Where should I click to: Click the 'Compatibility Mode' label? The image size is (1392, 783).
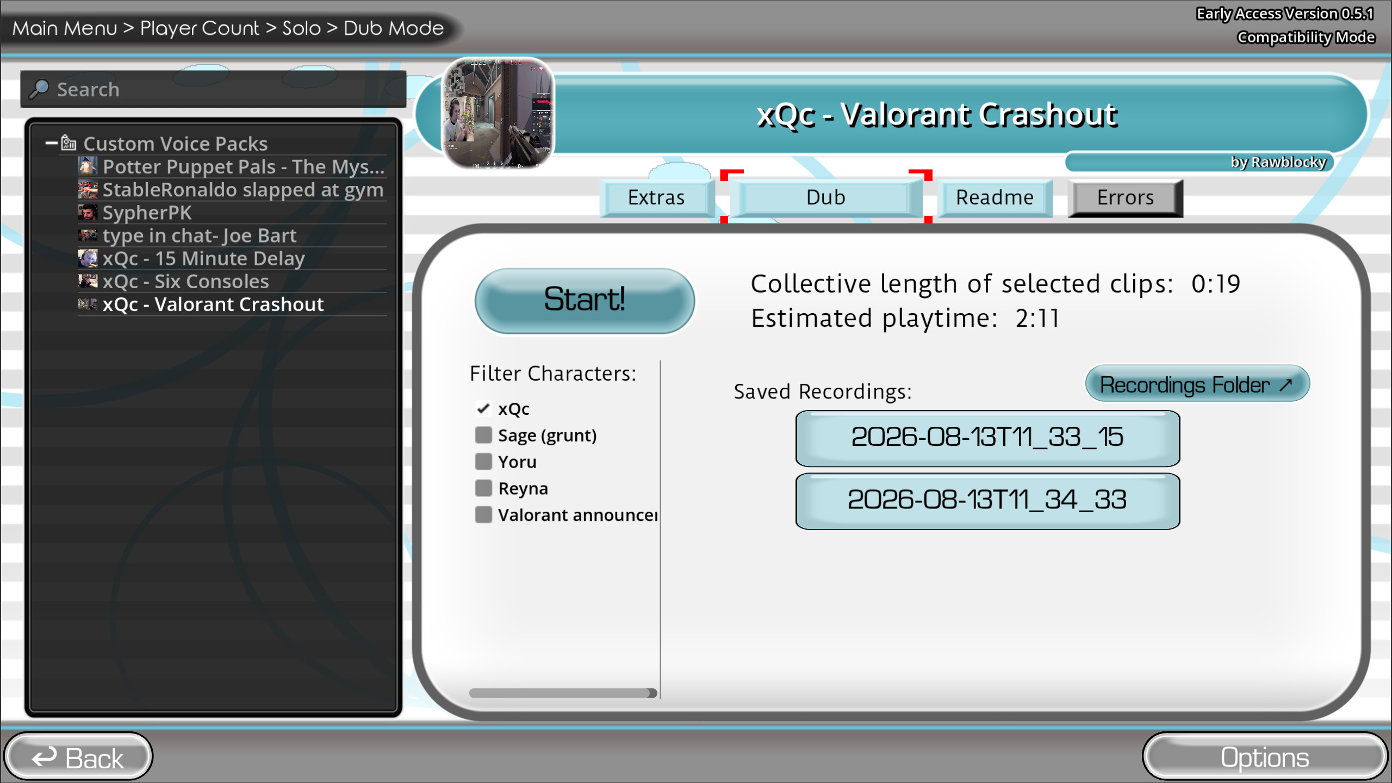[1306, 37]
